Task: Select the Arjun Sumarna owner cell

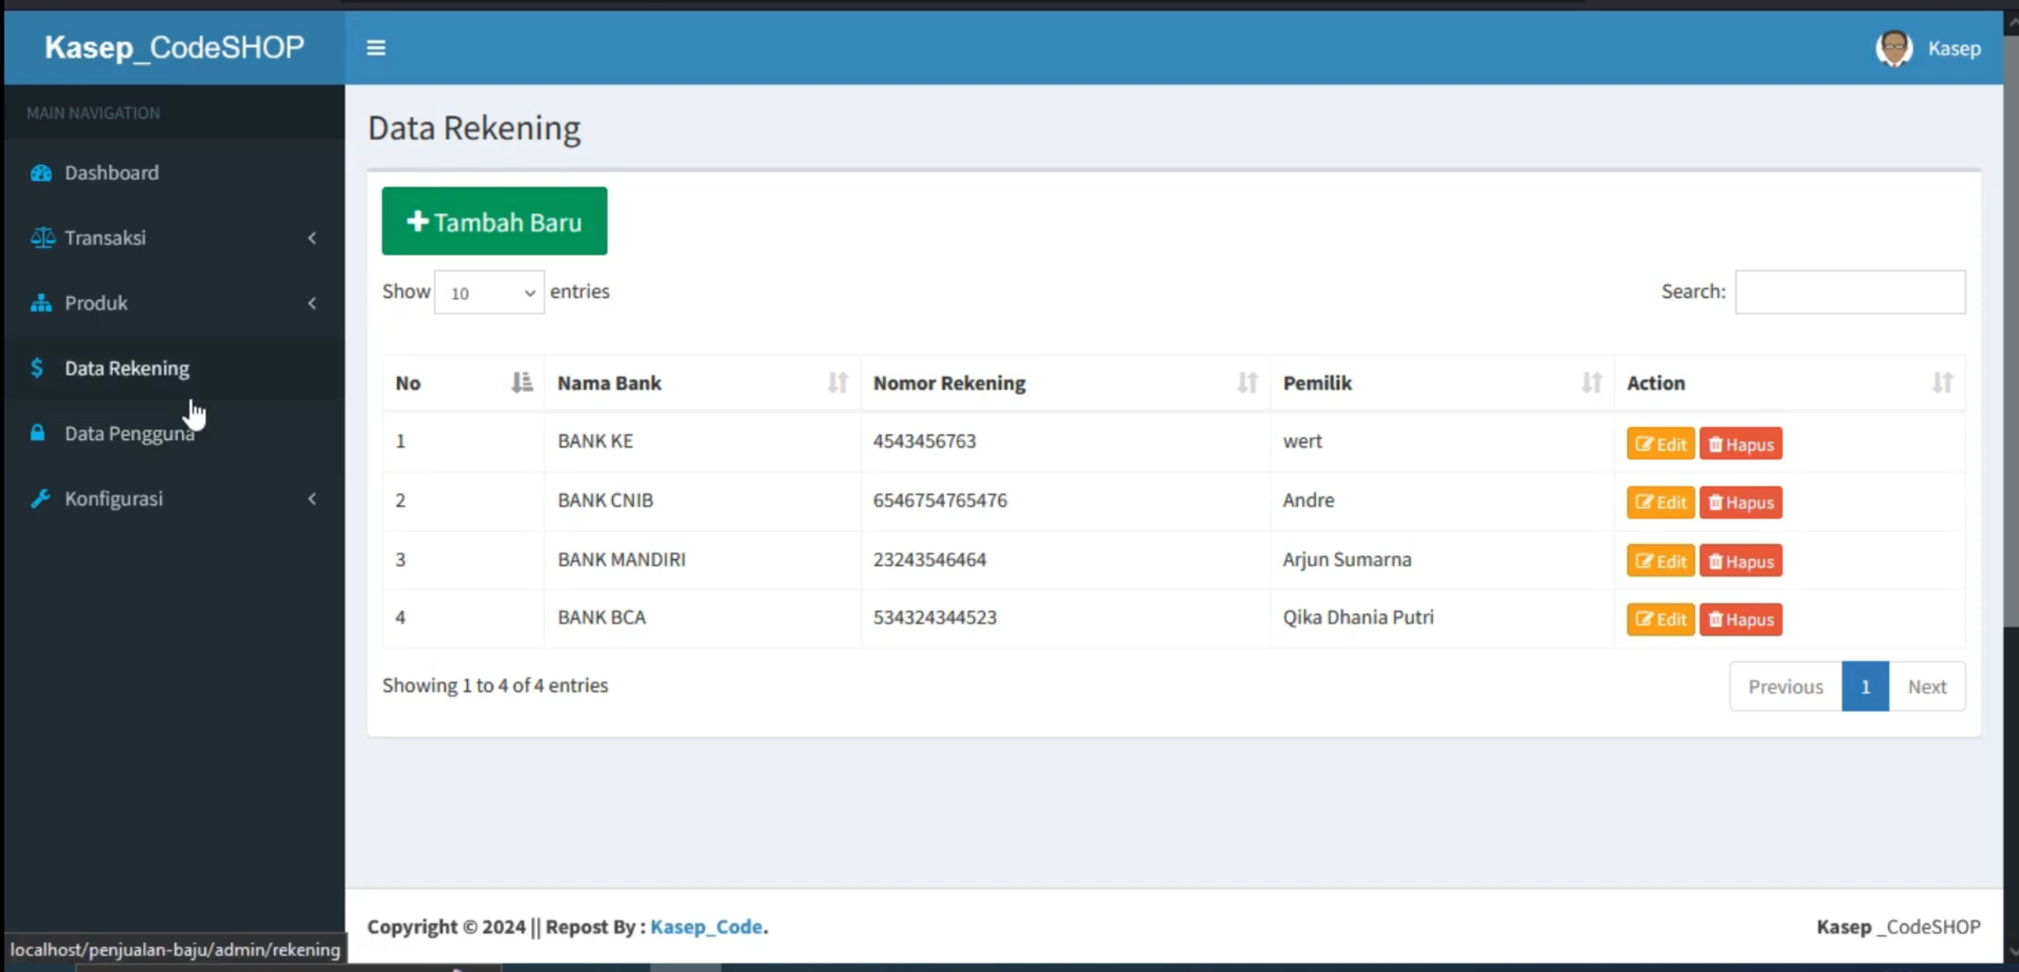Action: pyautogui.click(x=1442, y=560)
